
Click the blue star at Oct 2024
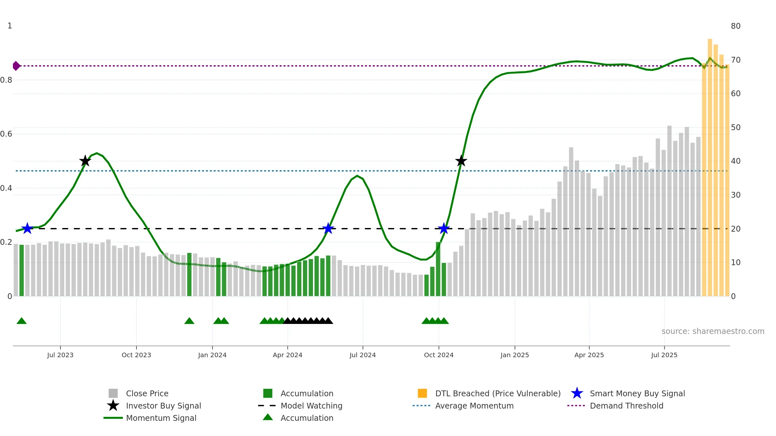point(444,228)
